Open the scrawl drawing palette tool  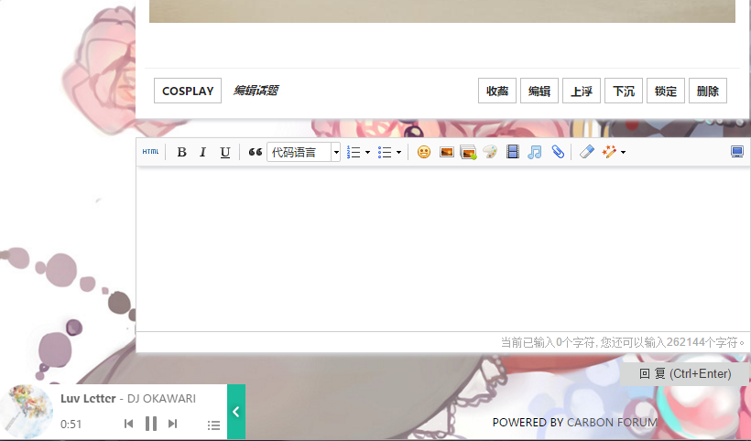pos(490,152)
